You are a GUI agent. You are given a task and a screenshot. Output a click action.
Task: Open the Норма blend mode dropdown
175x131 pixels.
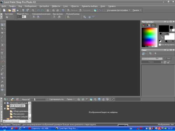[152, 62]
